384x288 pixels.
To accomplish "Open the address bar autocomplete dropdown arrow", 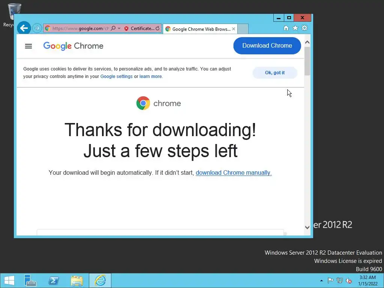I will pyautogui.click(x=119, y=28).
